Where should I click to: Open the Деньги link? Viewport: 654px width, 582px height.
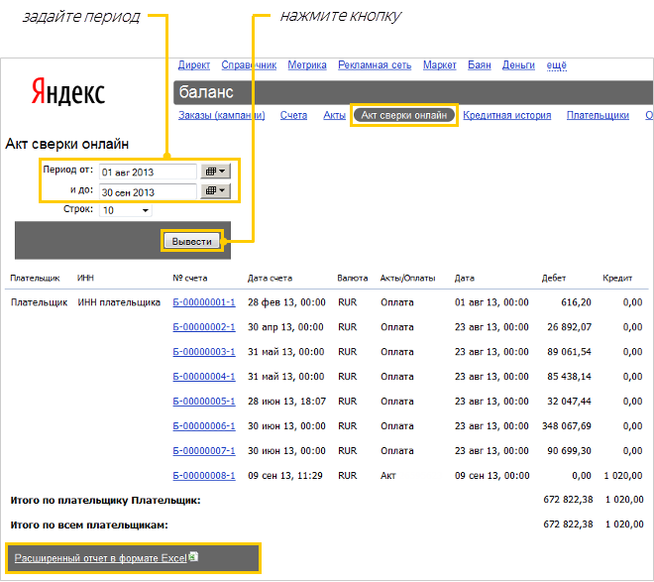[518, 65]
